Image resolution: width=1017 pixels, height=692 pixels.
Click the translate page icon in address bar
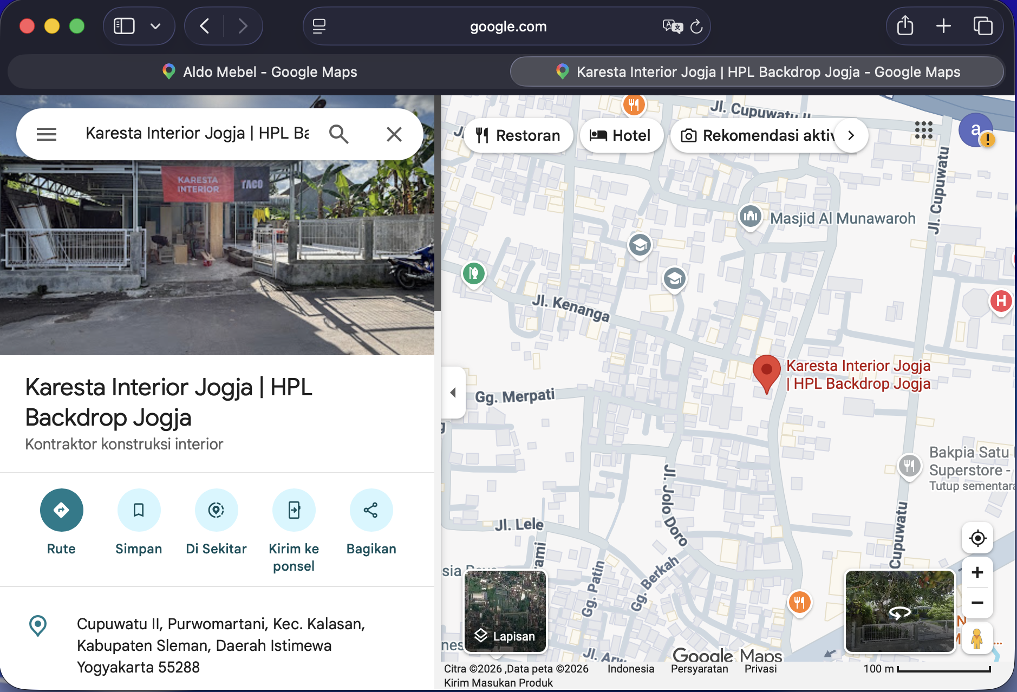[672, 26]
